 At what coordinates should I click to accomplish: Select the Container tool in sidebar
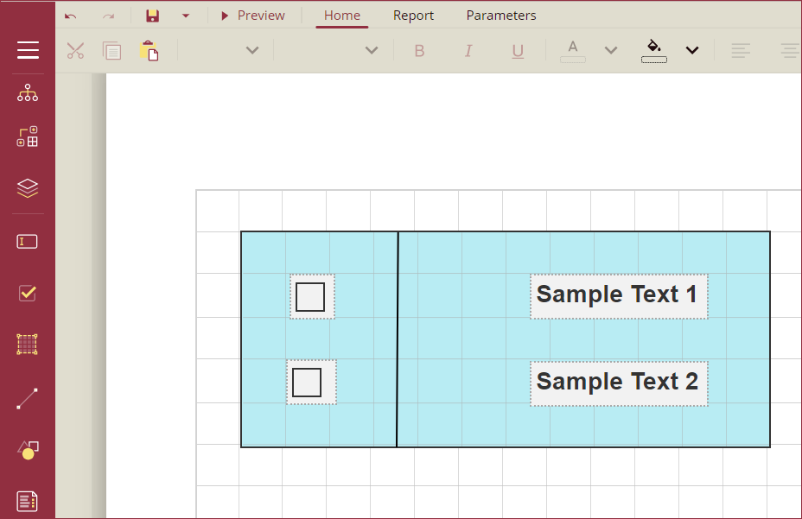point(27,344)
